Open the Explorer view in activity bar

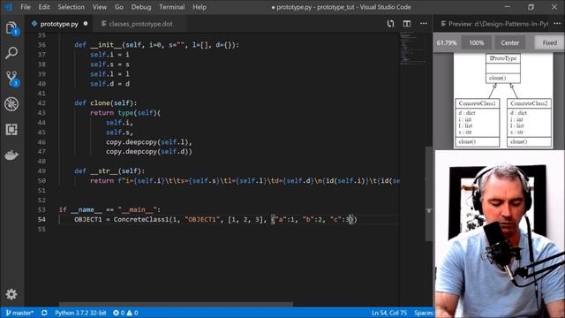click(x=11, y=28)
